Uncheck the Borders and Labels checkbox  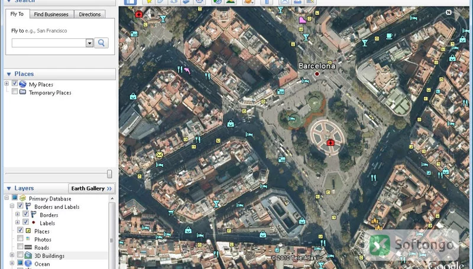coord(20,206)
